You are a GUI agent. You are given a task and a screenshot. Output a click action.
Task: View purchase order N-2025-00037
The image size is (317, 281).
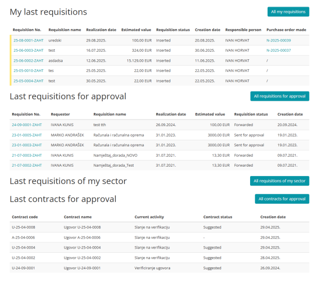coord(278,50)
